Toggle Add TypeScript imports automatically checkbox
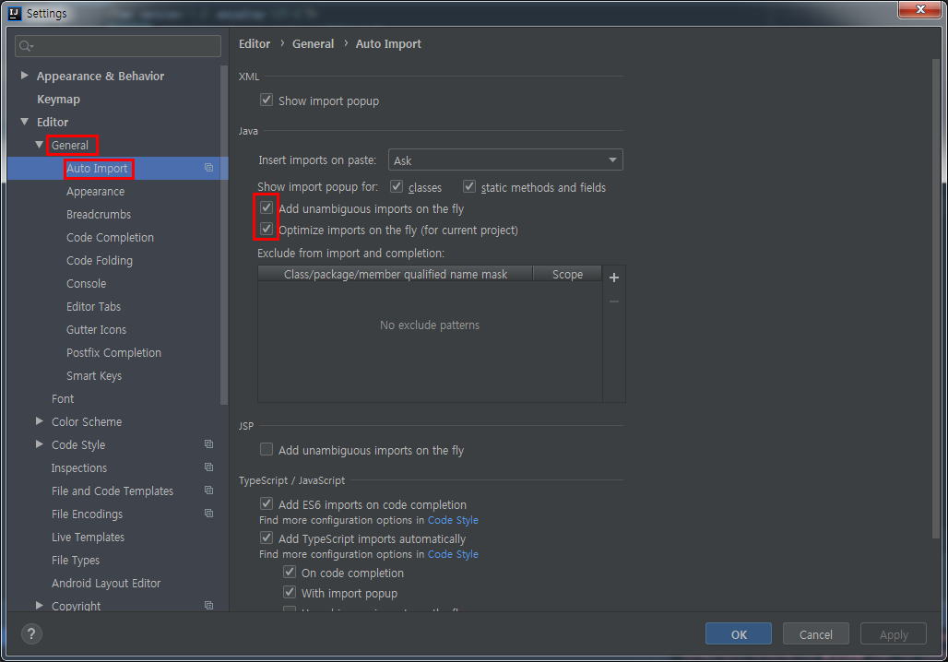The width and height of the screenshot is (948, 662). 266,538
